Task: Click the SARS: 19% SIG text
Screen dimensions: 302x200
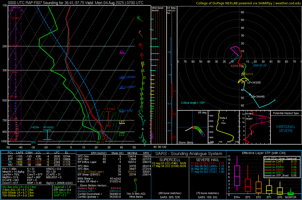Action: [x=207, y=197]
